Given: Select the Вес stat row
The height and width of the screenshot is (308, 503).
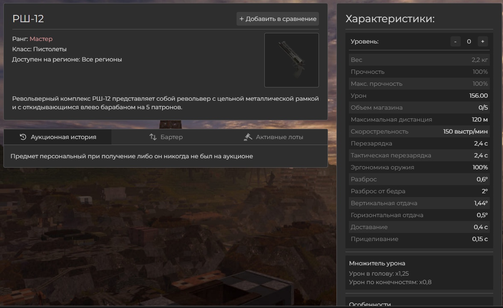Looking at the screenshot, I should click(x=419, y=60).
